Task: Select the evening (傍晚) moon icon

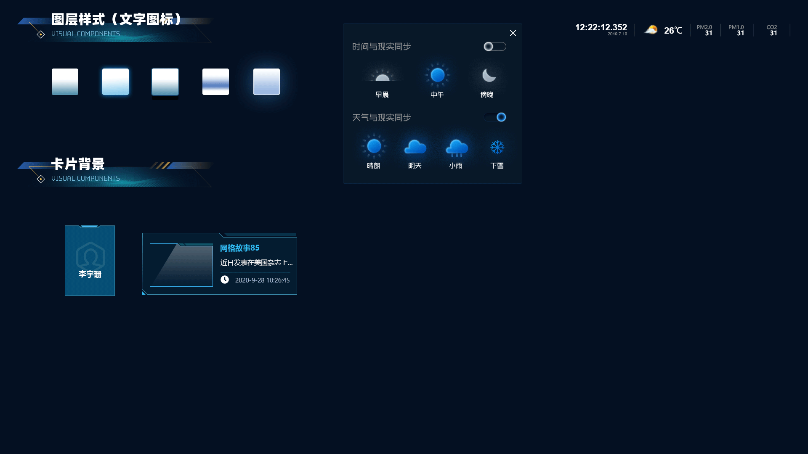Action: [x=489, y=75]
